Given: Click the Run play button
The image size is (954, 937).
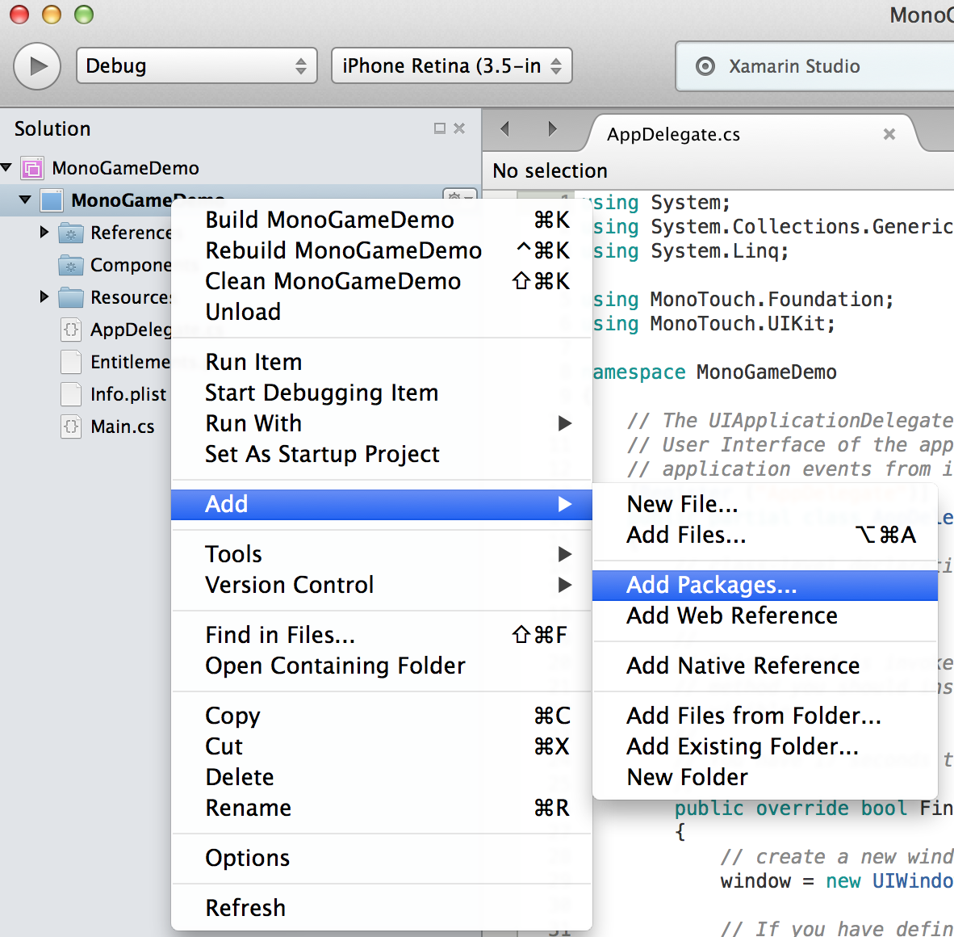Looking at the screenshot, I should click(x=37, y=65).
